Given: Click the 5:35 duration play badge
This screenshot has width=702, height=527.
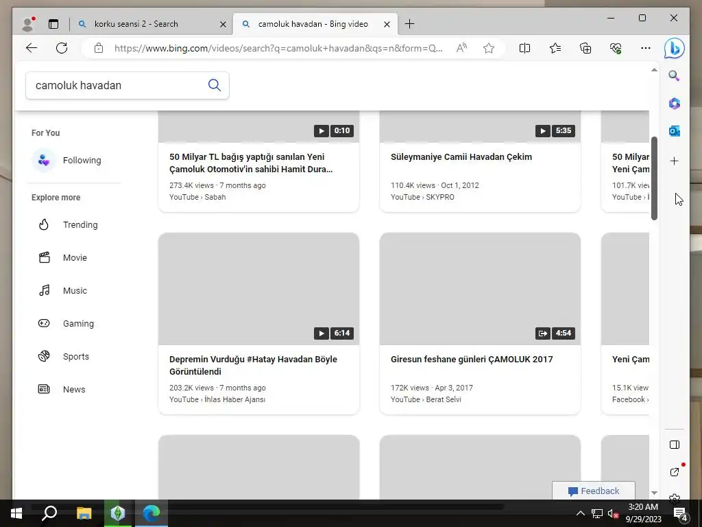Looking at the screenshot, I should tap(555, 131).
